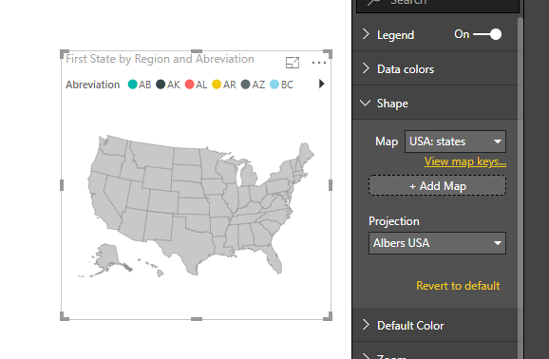Click the top-left resize handle of visual
Image resolution: width=549 pixels, height=359 pixels.
pos(65,54)
